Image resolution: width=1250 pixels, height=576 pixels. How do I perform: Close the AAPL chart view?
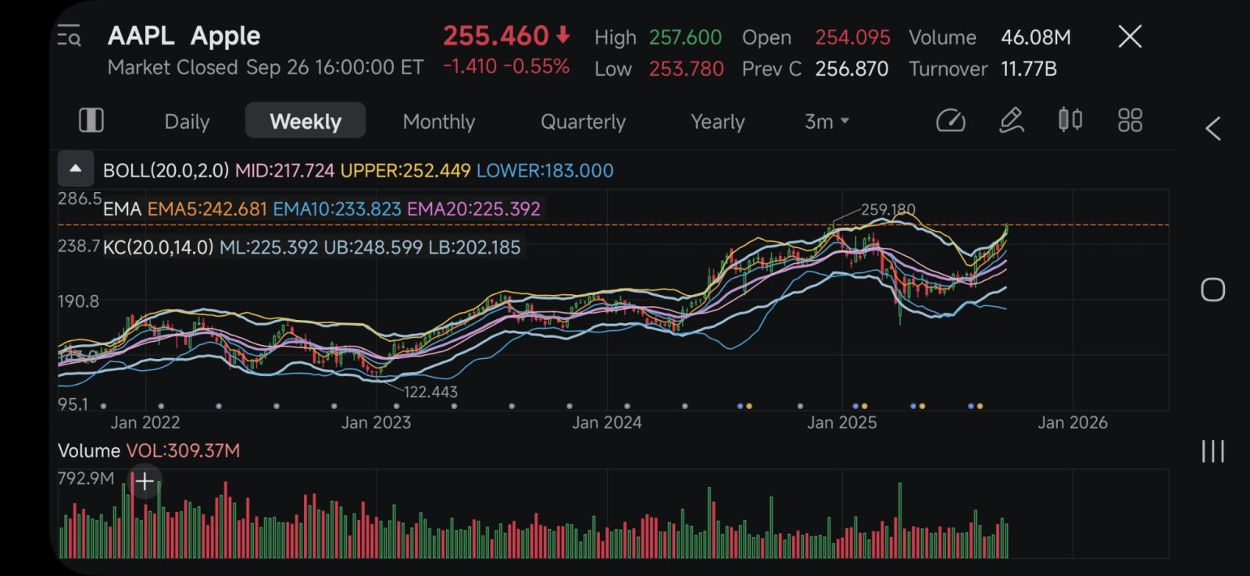pyautogui.click(x=1130, y=37)
